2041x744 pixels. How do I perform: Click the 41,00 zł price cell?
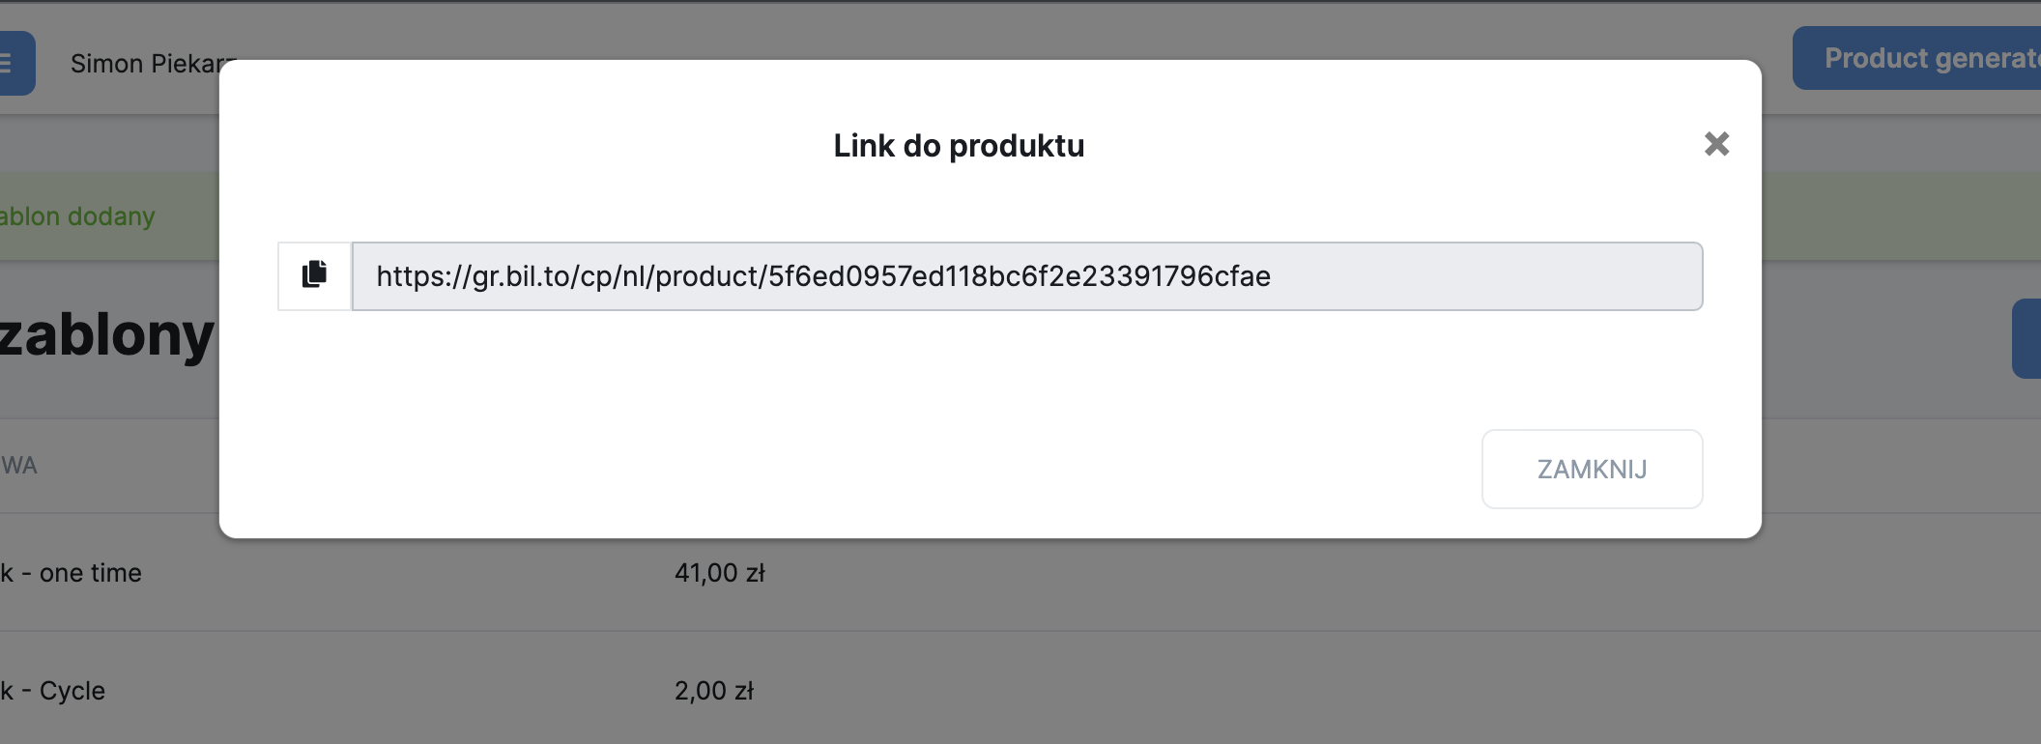click(719, 573)
